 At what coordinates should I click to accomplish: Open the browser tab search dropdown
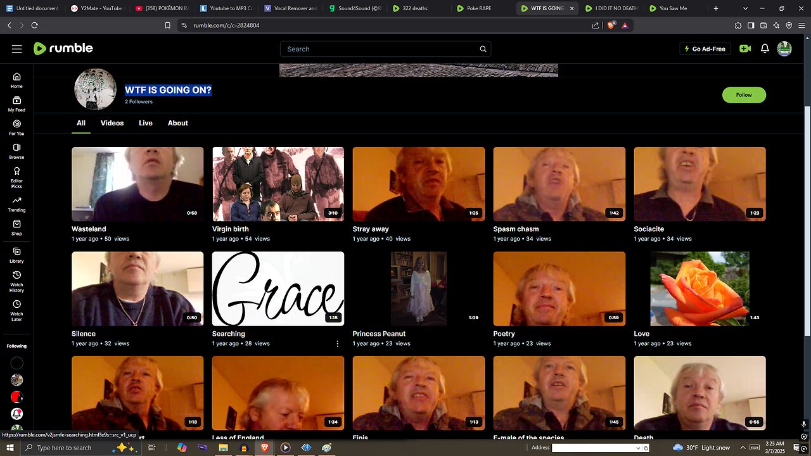tap(745, 8)
